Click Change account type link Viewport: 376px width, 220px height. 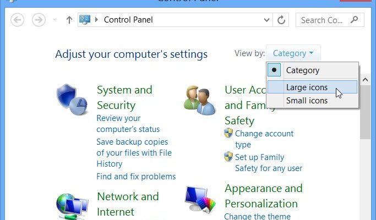[264, 139]
